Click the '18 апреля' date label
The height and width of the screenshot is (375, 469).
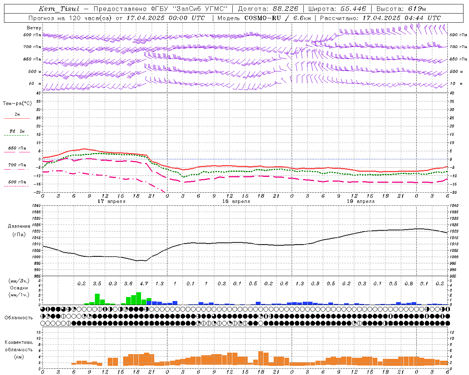(236, 201)
